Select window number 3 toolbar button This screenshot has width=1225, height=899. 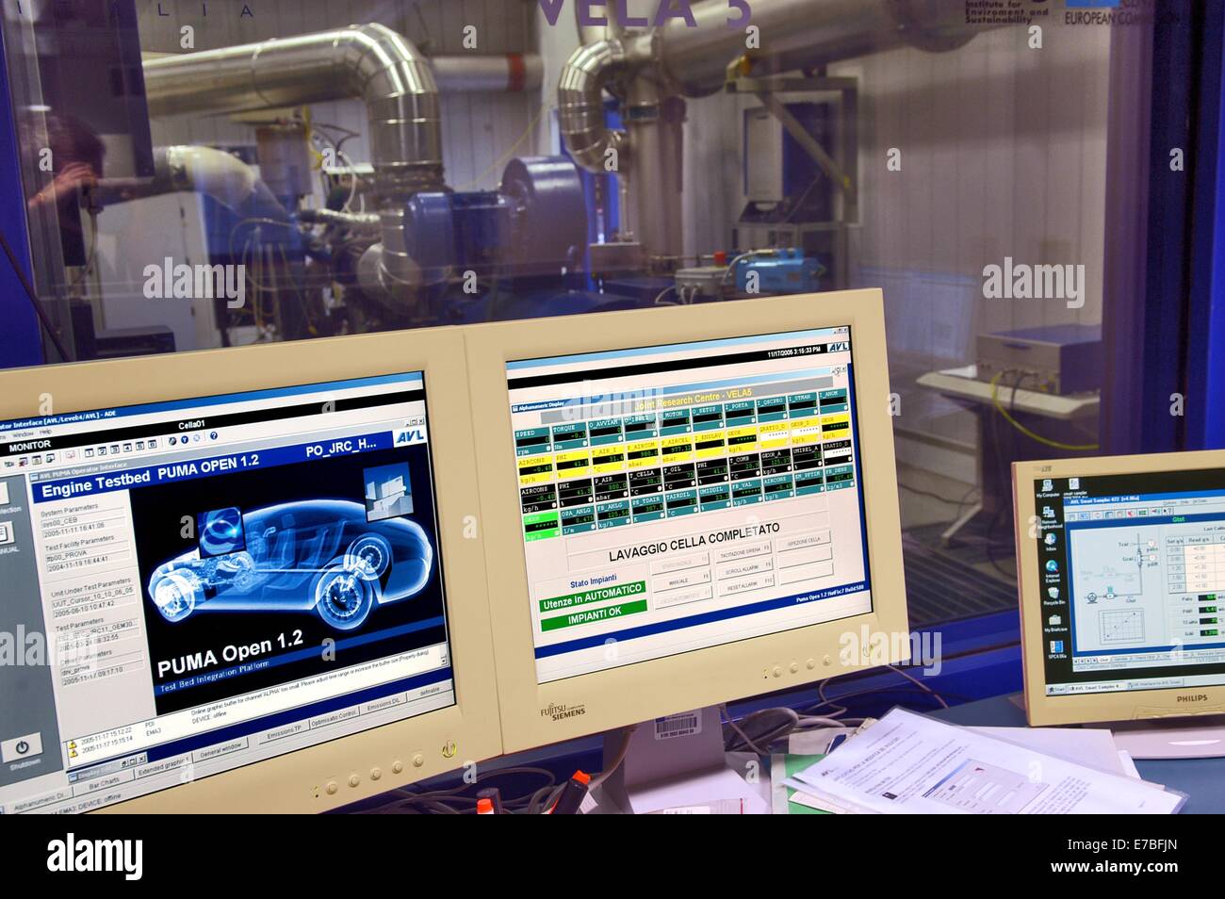pos(114,449)
